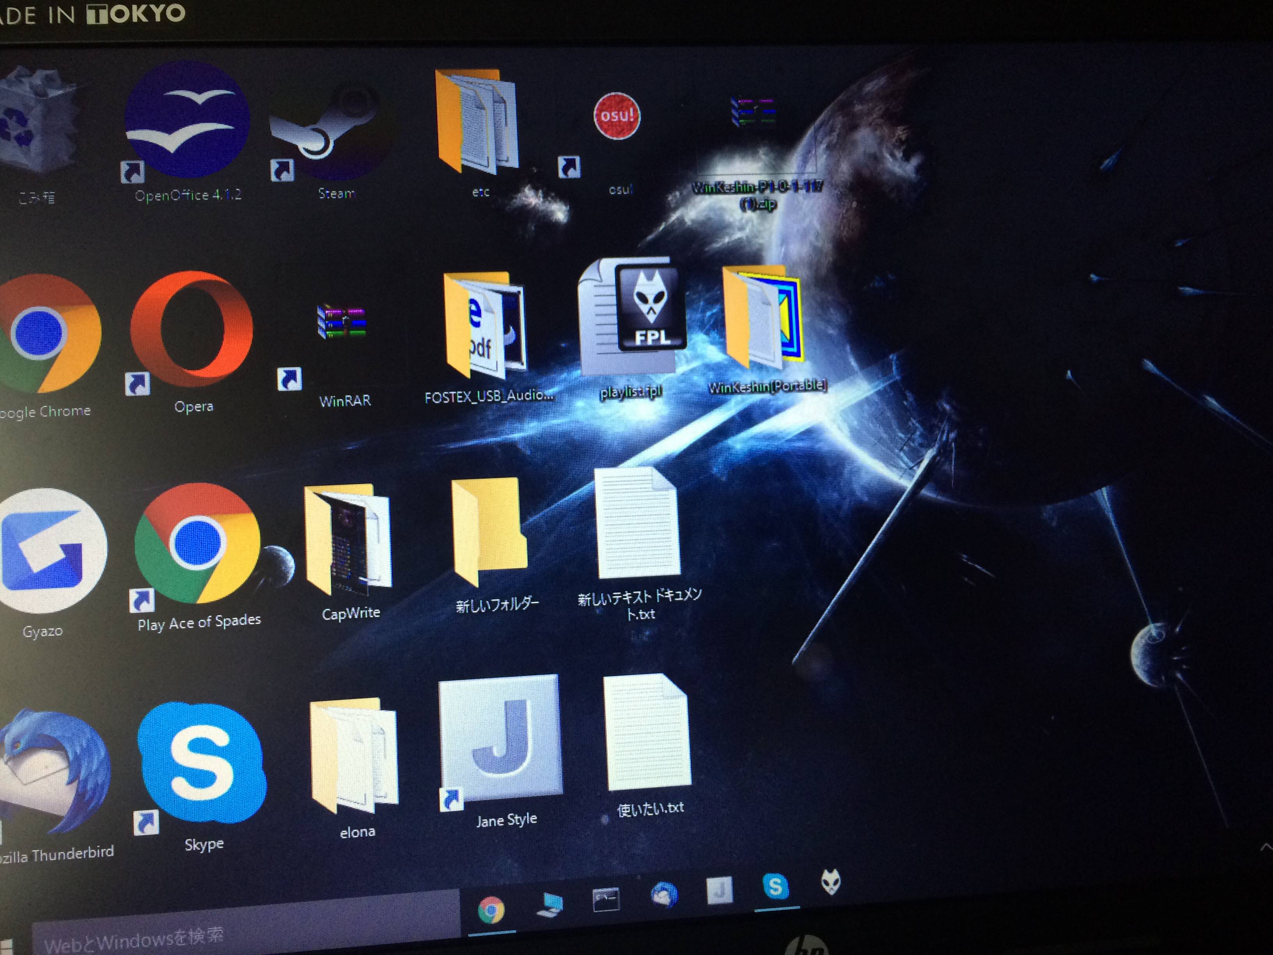Open Chrome from the taskbar
The image size is (1273, 955).
pos(491,909)
